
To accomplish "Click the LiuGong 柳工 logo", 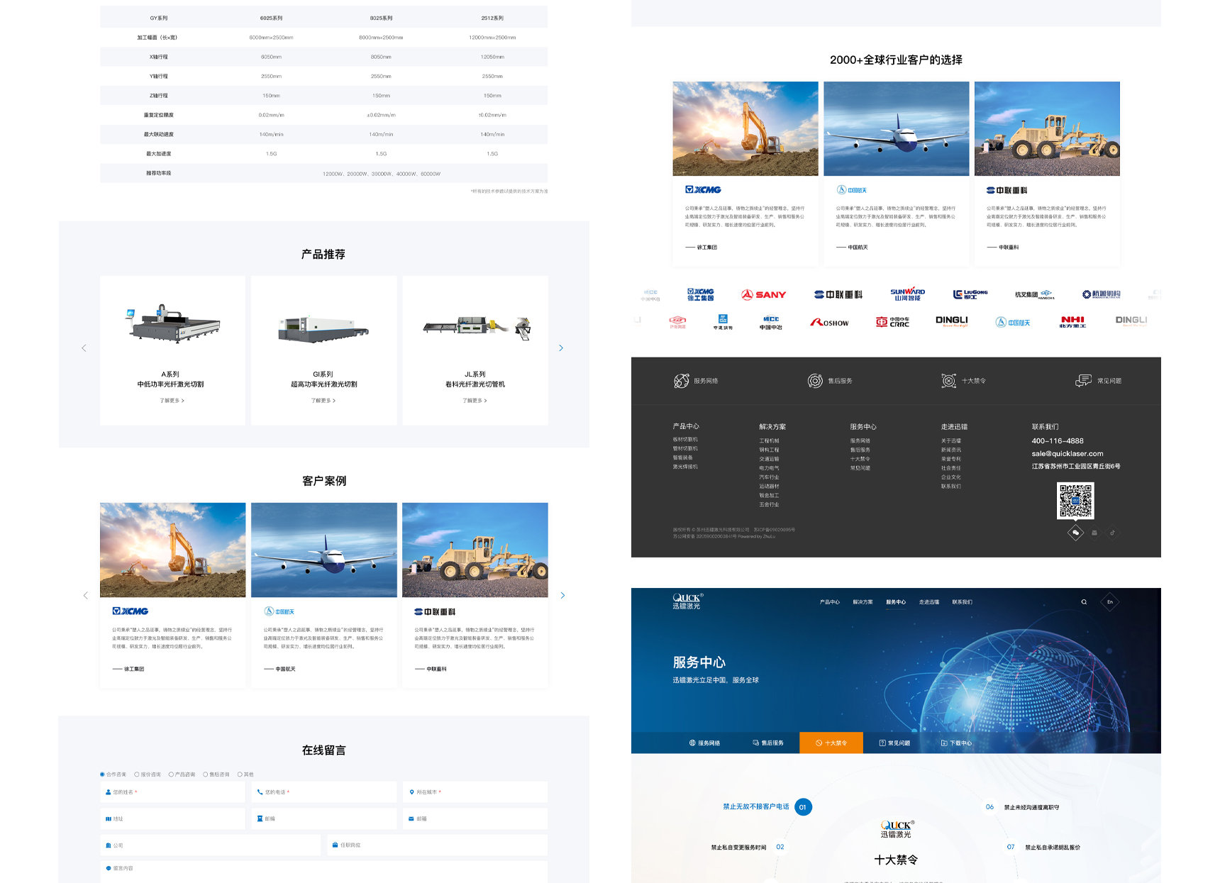I will click(970, 294).
